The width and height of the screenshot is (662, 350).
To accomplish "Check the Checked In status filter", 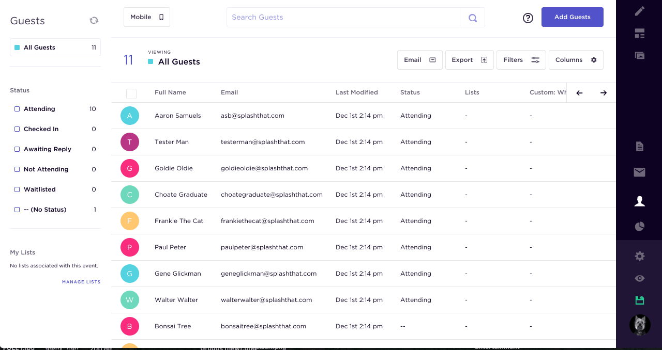I will click(17, 129).
